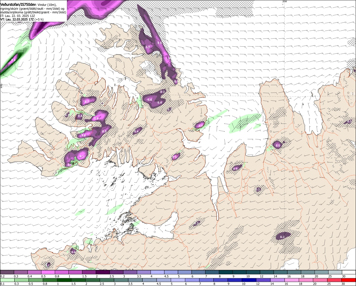
Task: Pick upper legend swatch between 0.2 and 0.3
Action: pos(7,272)
